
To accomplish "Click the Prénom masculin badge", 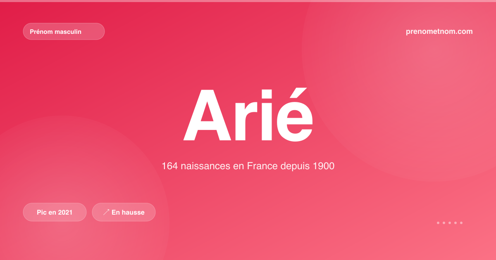I will pos(64,31).
